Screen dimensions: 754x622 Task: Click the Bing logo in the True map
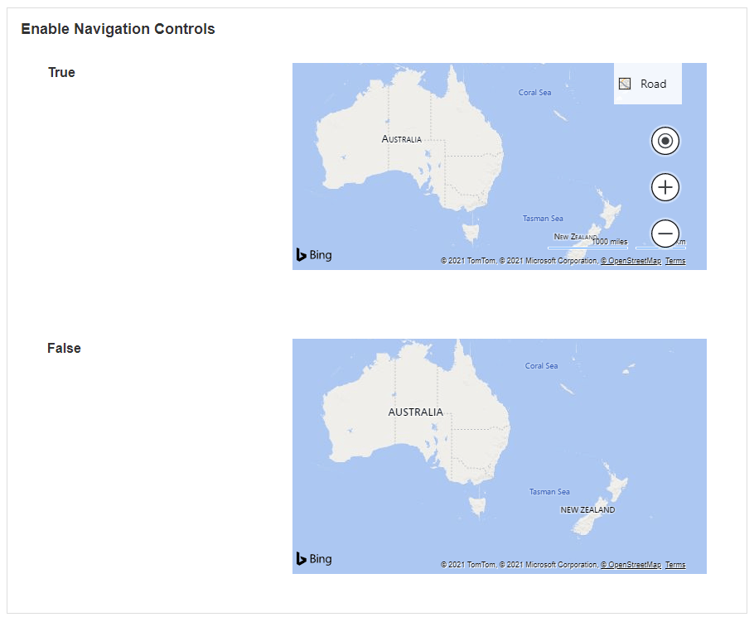pyautogui.click(x=314, y=255)
